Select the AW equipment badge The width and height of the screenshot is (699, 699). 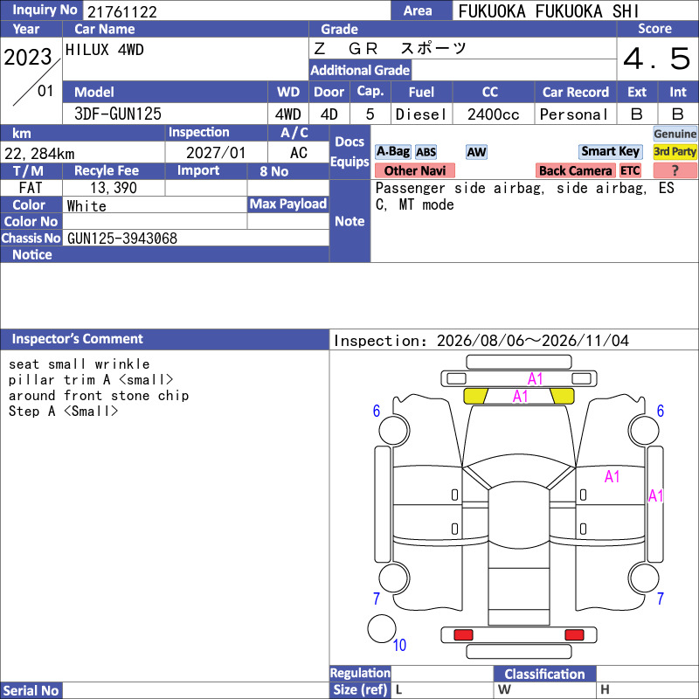[x=476, y=152]
